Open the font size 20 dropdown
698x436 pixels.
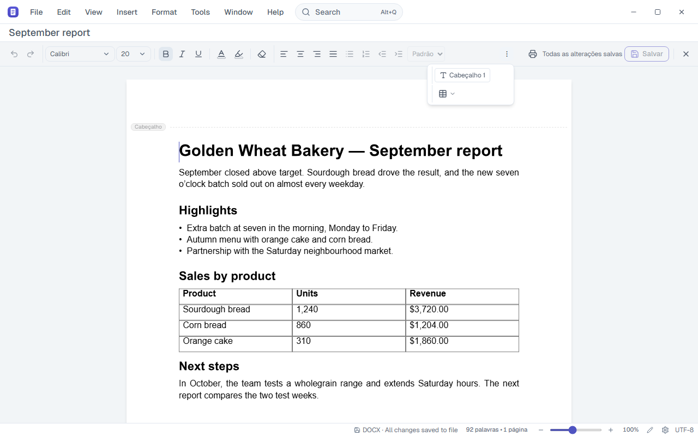pos(134,54)
